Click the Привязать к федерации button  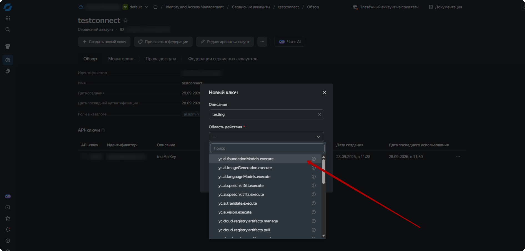coord(163,42)
